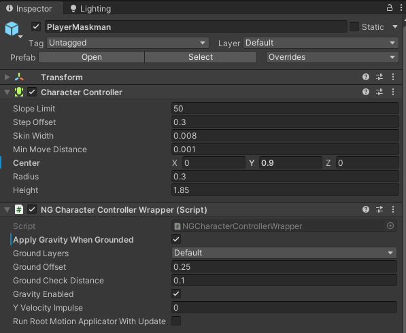Click the Center property label
The width and height of the screenshot is (406, 333).
pyautogui.click(x=27, y=162)
